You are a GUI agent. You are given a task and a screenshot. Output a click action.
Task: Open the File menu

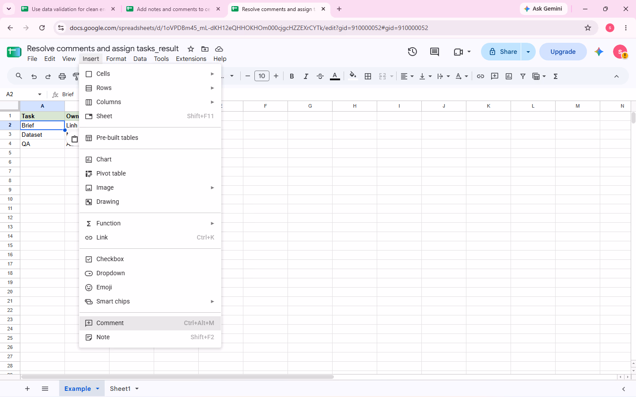pyautogui.click(x=32, y=59)
